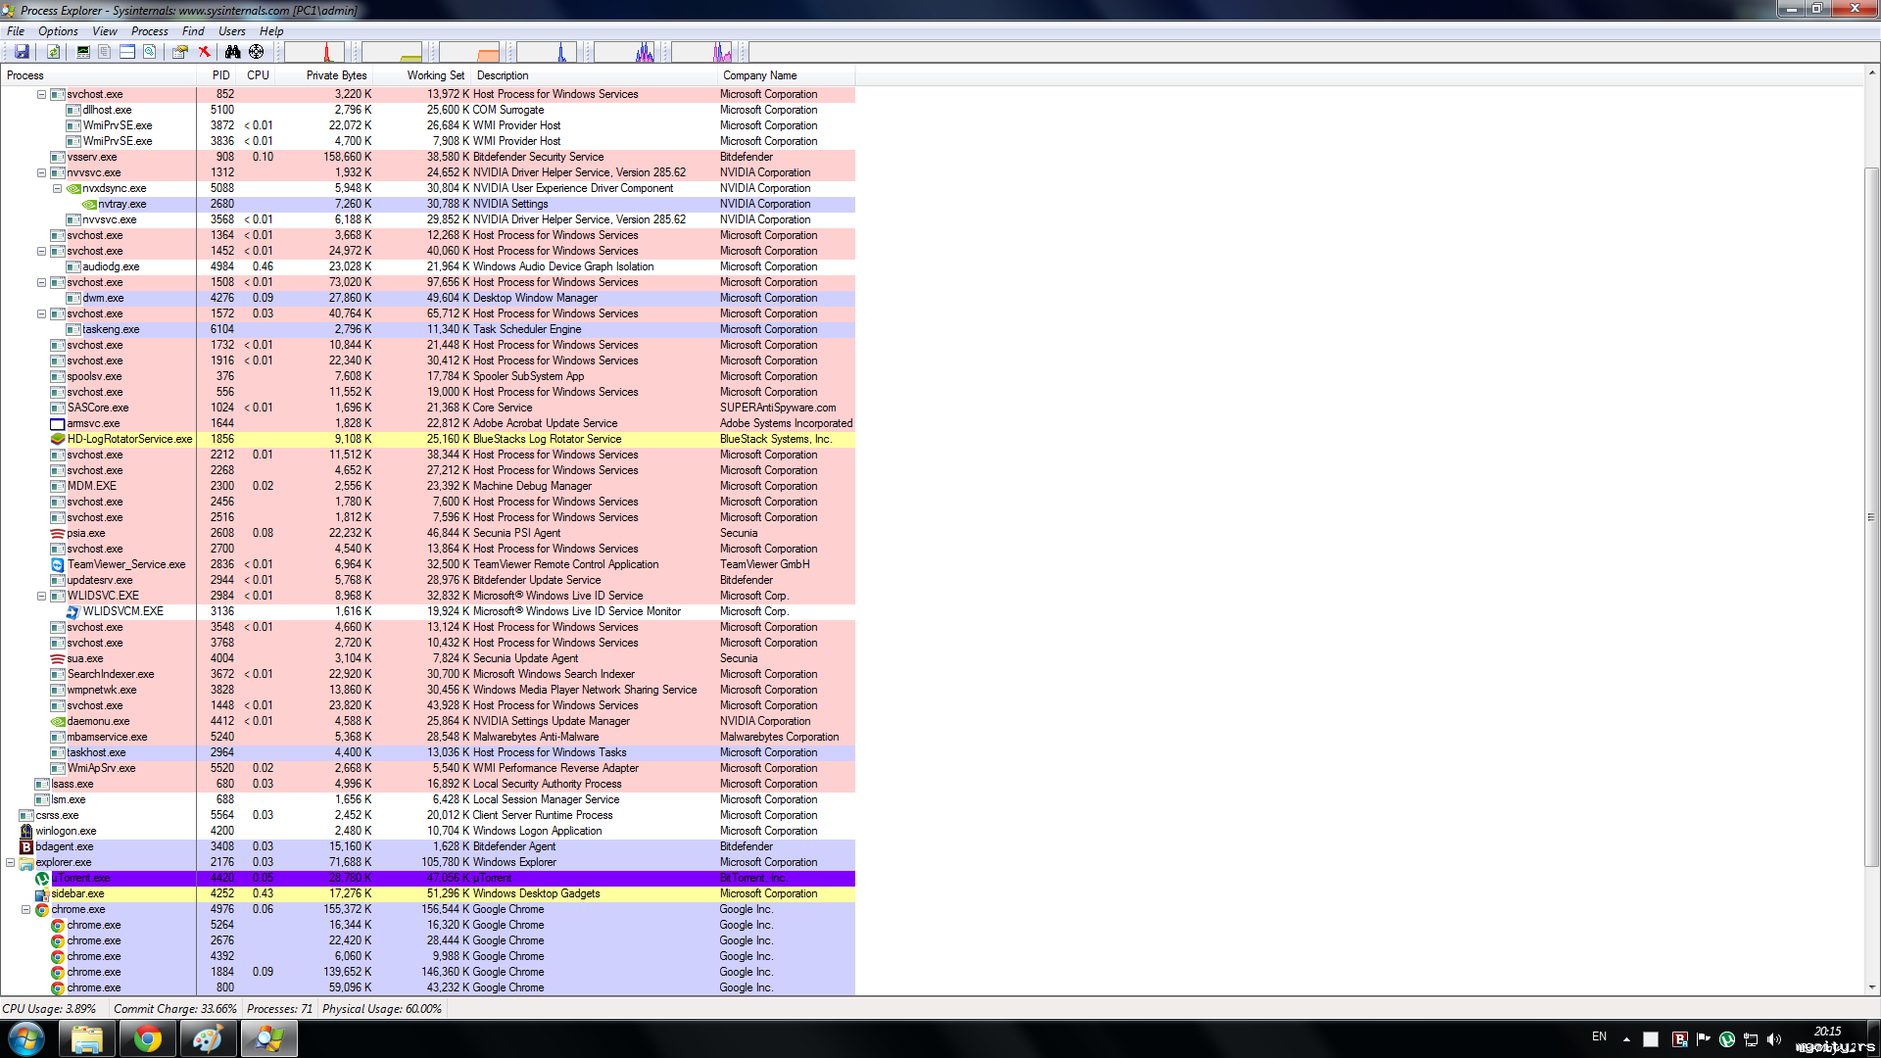Open the System Information icon

point(83,52)
